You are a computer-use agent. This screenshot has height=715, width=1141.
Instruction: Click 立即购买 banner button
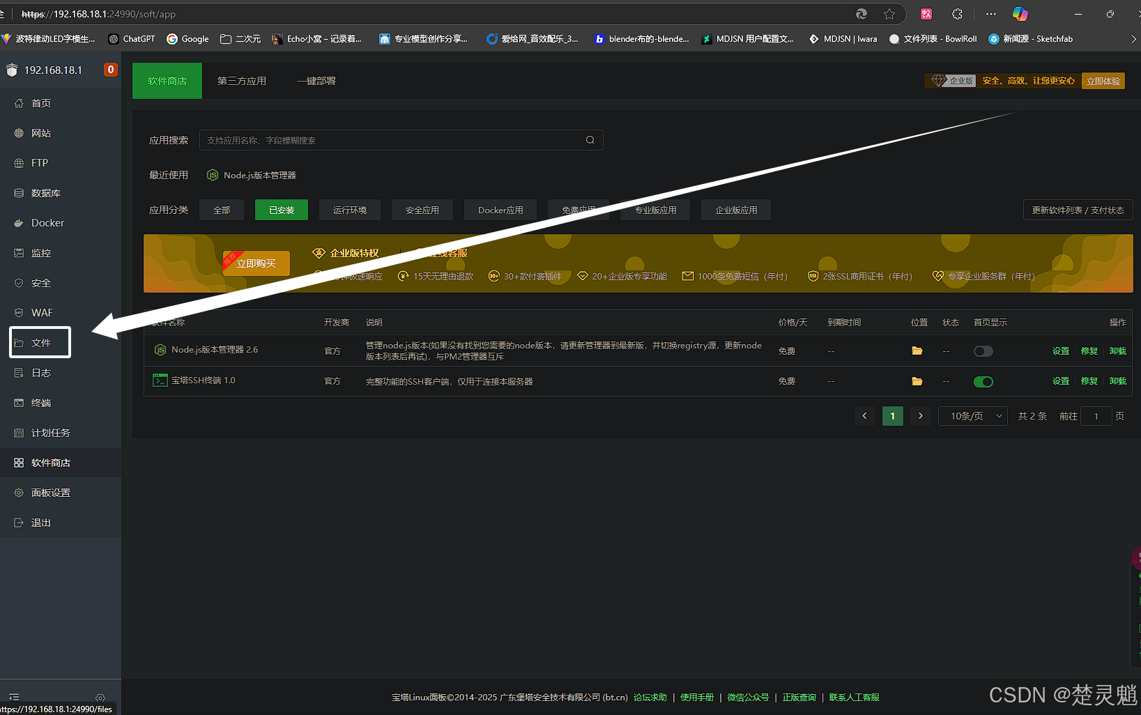click(x=256, y=263)
